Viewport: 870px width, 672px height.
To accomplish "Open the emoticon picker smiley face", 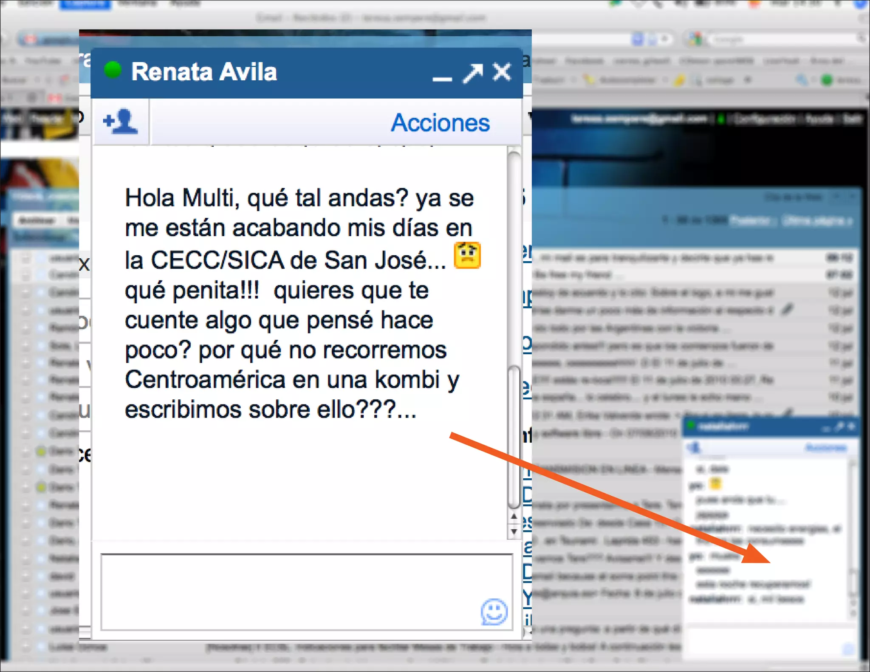I will tap(494, 612).
